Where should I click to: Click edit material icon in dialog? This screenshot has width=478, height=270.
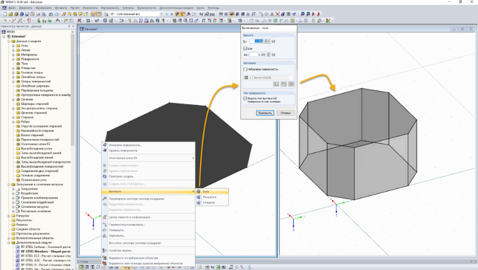pyautogui.click(x=291, y=84)
